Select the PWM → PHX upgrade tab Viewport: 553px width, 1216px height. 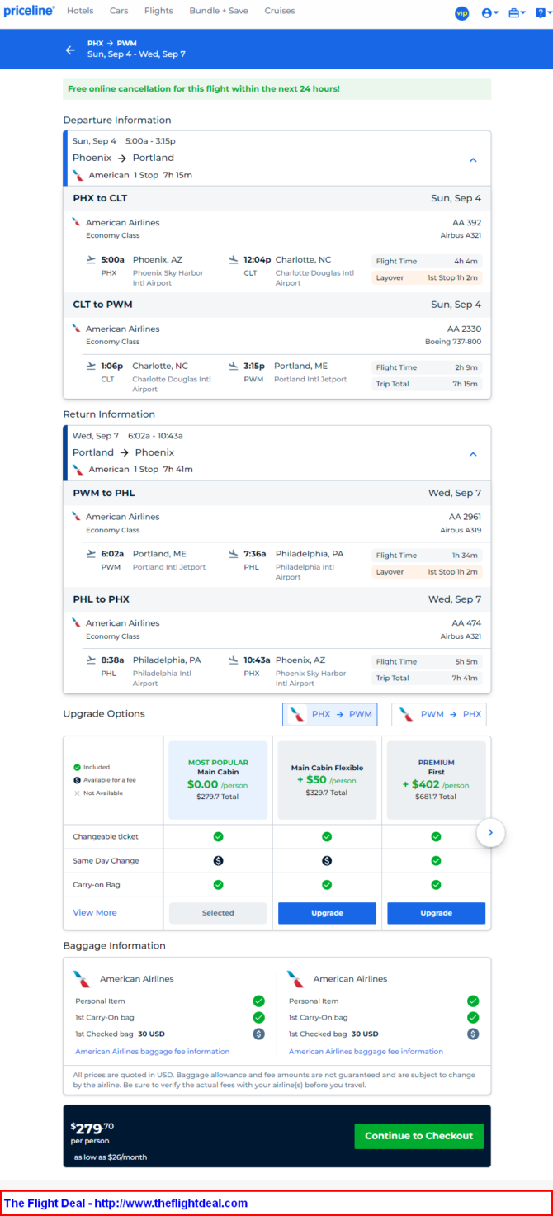[x=439, y=714]
